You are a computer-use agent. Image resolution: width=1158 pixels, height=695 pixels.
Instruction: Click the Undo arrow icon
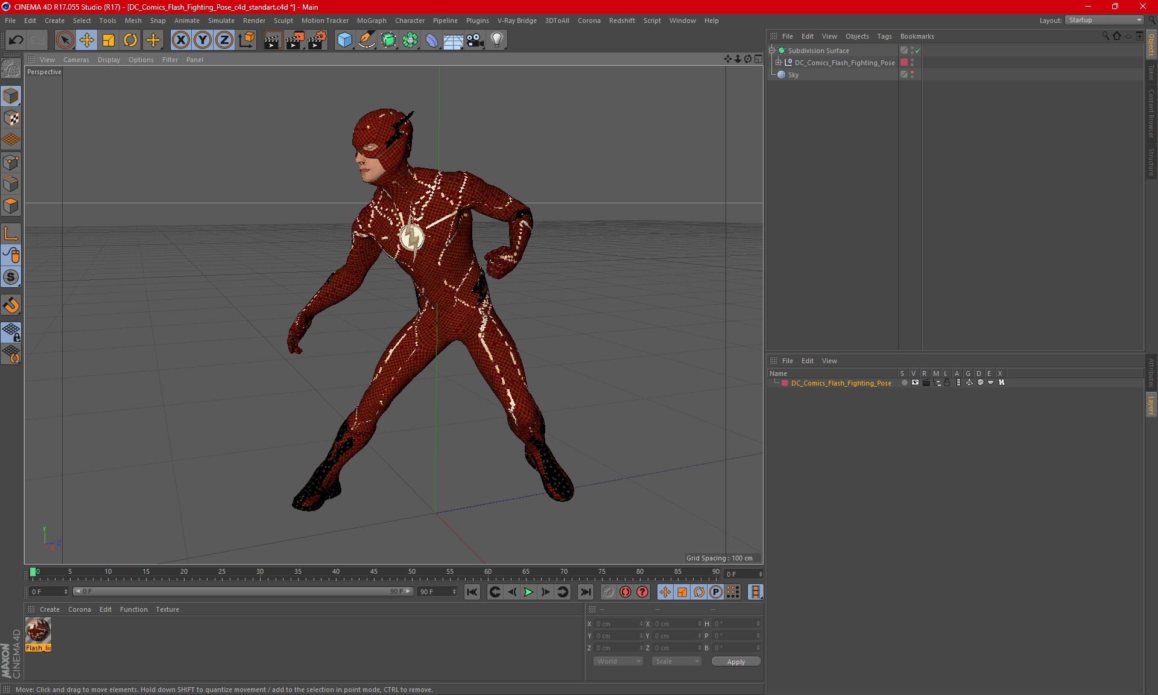click(16, 40)
